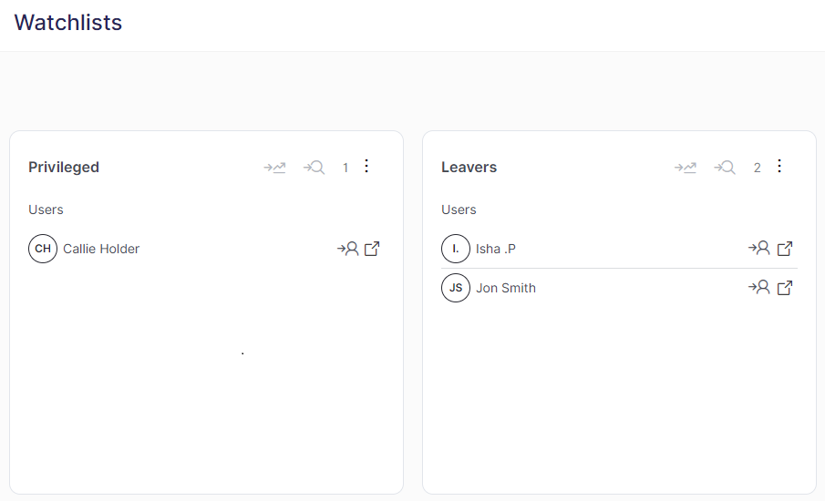Click the search arrow icon on Leavers card
The image size is (825, 501).
click(x=725, y=168)
